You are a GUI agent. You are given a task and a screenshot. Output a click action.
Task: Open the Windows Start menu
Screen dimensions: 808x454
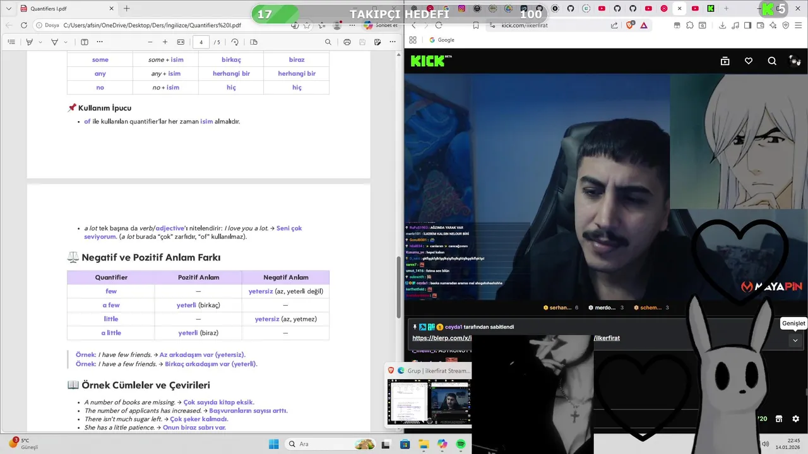pyautogui.click(x=273, y=444)
